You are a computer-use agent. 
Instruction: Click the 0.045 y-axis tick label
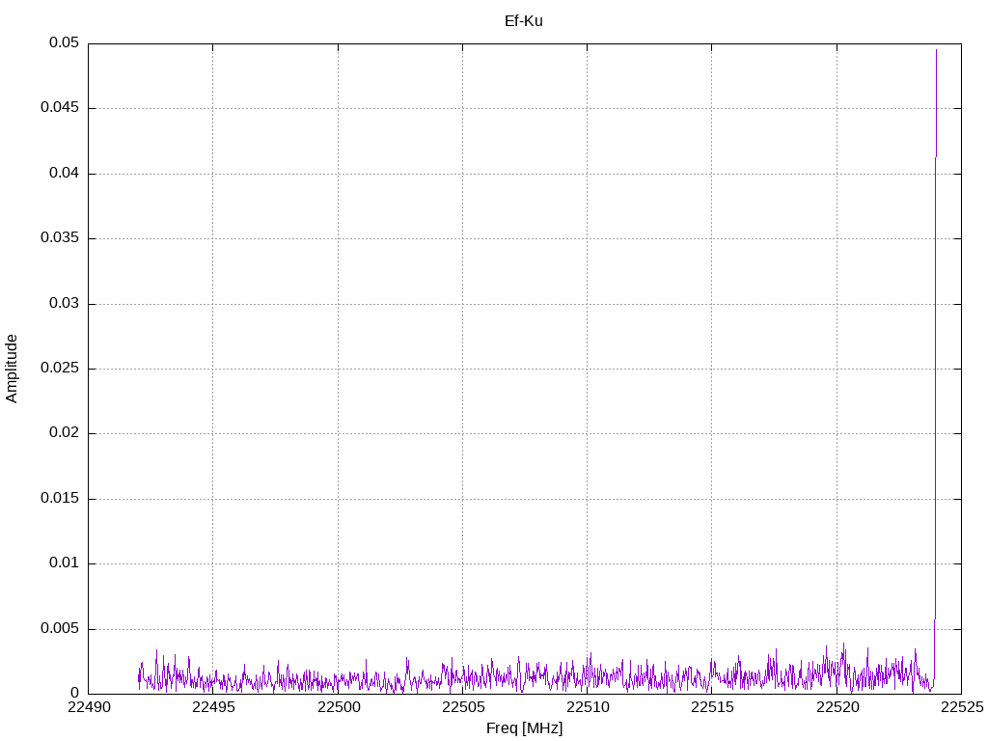(60, 108)
